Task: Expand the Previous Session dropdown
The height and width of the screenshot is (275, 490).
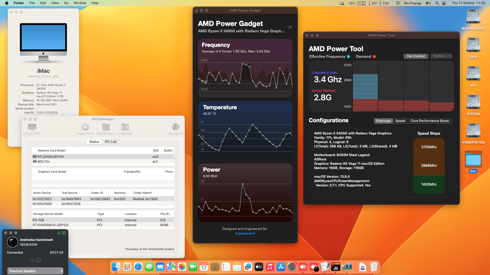Action: click(x=35, y=271)
